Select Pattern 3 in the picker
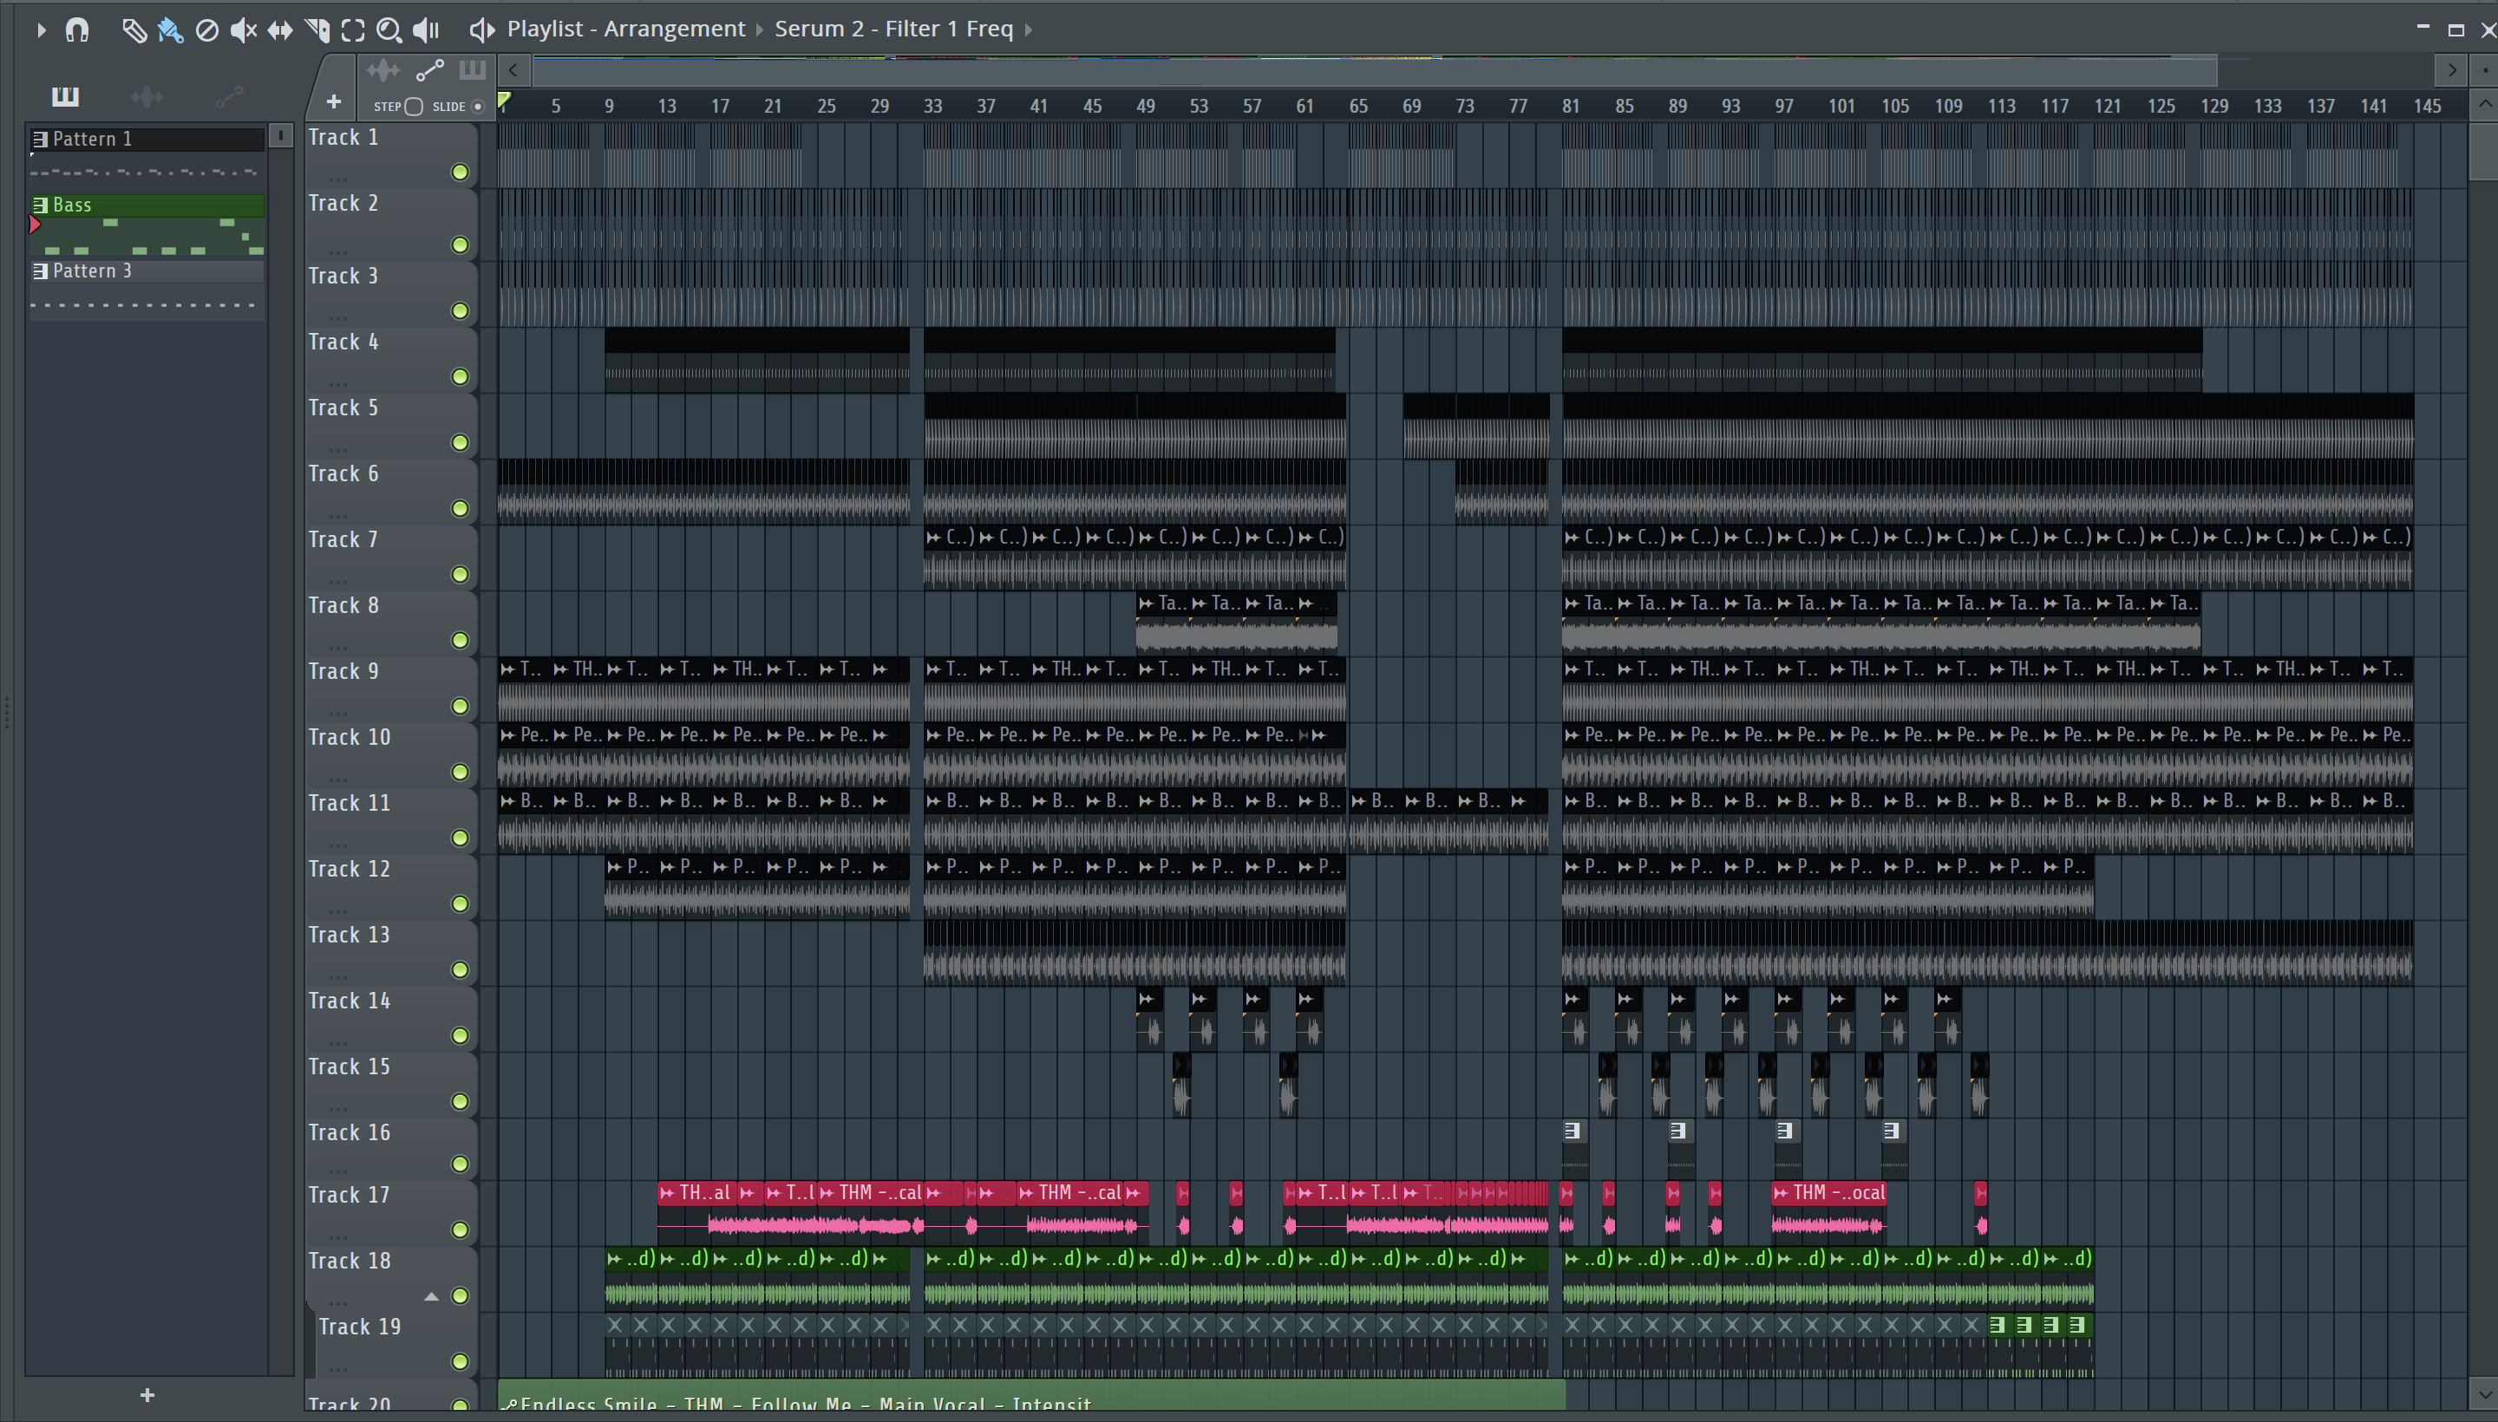This screenshot has width=2498, height=1422. (x=147, y=271)
